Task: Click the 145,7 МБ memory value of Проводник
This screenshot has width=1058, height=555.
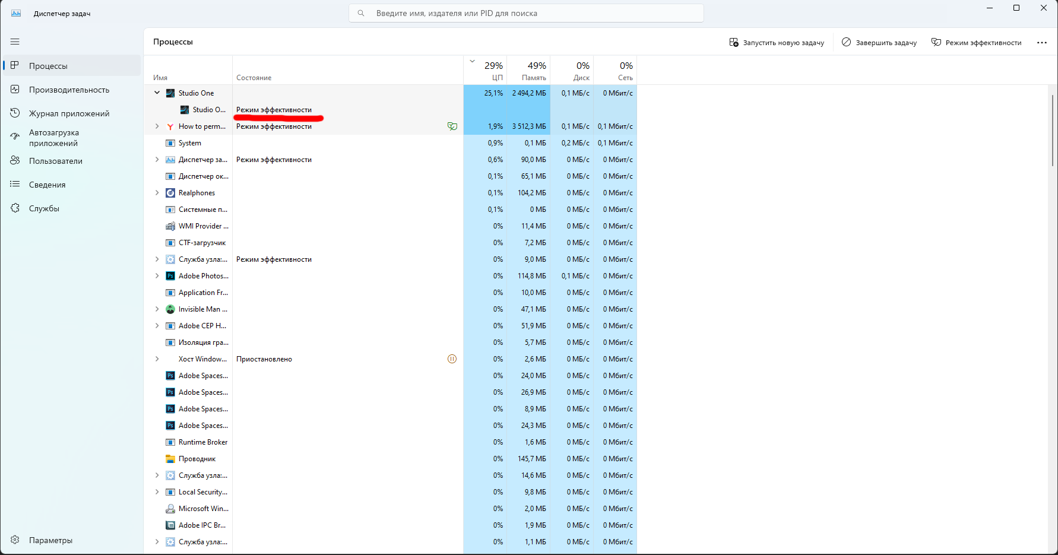Action: 532,459
